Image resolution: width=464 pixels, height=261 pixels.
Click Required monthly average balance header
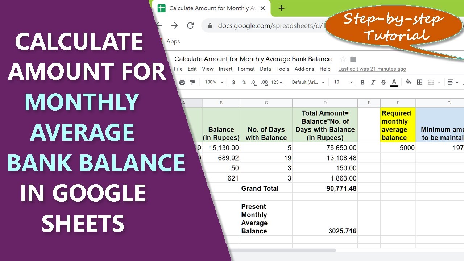coord(398,125)
